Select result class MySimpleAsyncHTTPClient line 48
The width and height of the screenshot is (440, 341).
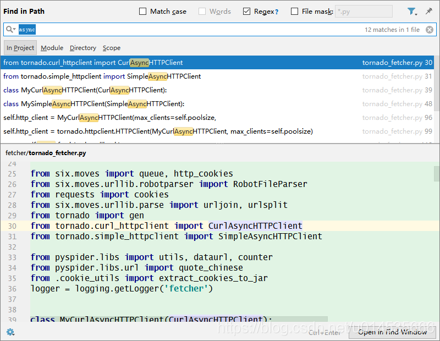[x=217, y=103]
